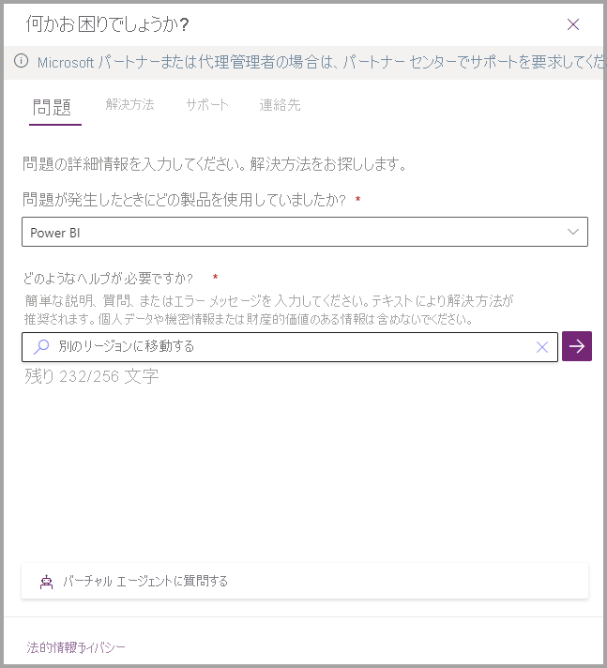
Task: Select バーチャル エージェントに質問する
Action: click(x=305, y=581)
